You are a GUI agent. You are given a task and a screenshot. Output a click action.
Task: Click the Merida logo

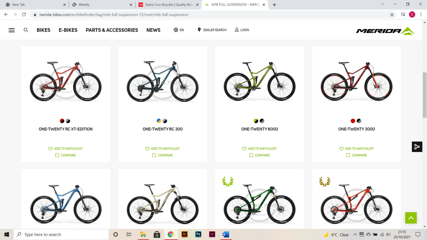click(385, 31)
